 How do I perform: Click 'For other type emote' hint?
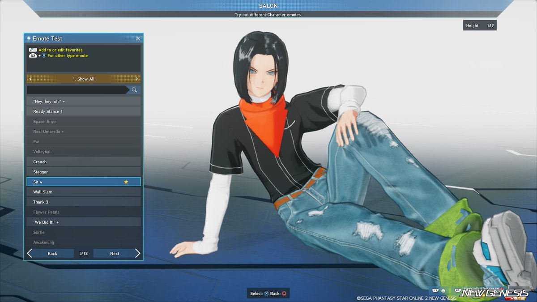[68, 56]
